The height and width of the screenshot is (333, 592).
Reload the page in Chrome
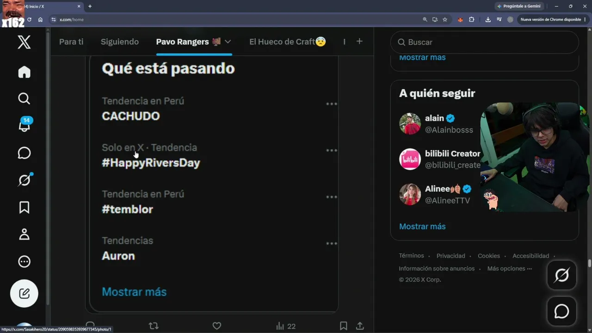pos(29,19)
